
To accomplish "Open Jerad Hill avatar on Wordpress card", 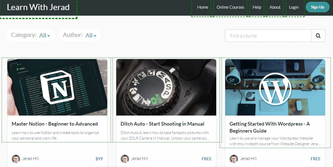I will click(x=234, y=159).
